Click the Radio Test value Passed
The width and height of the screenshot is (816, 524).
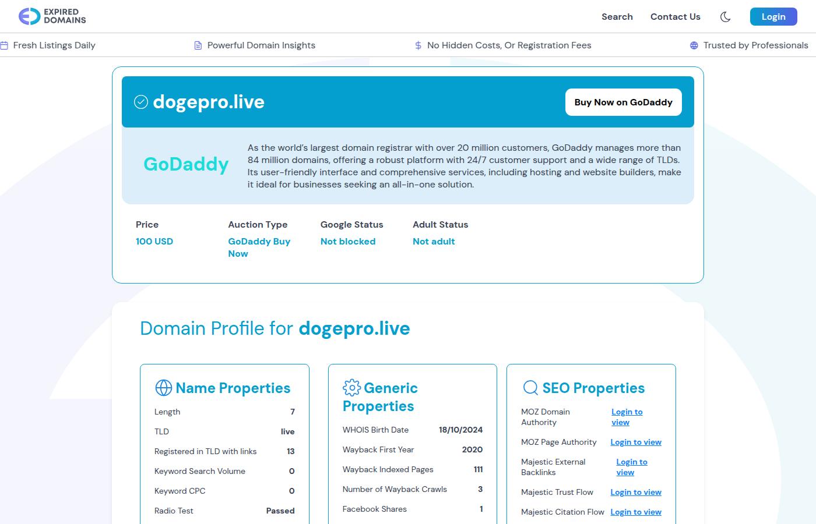pos(280,511)
